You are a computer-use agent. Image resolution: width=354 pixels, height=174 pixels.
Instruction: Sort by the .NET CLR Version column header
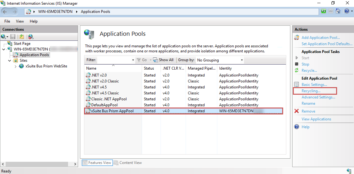tap(173, 68)
